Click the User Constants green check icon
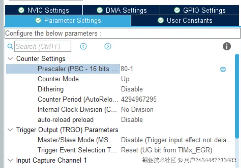Screen dimensions: 241x168 [x=161, y=21]
